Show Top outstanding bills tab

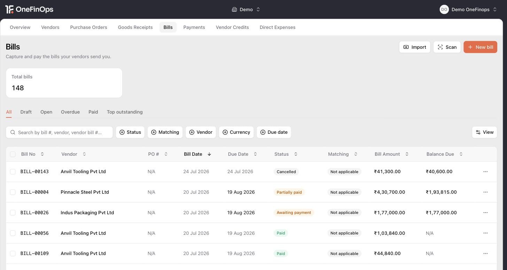(x=125, y=112)
